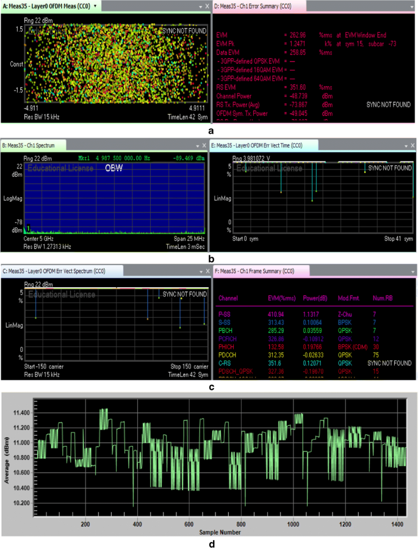Viewport: 418px width, 548px height.
Task: Click Res BW 1.27313 kHz label
Action: 47,247
